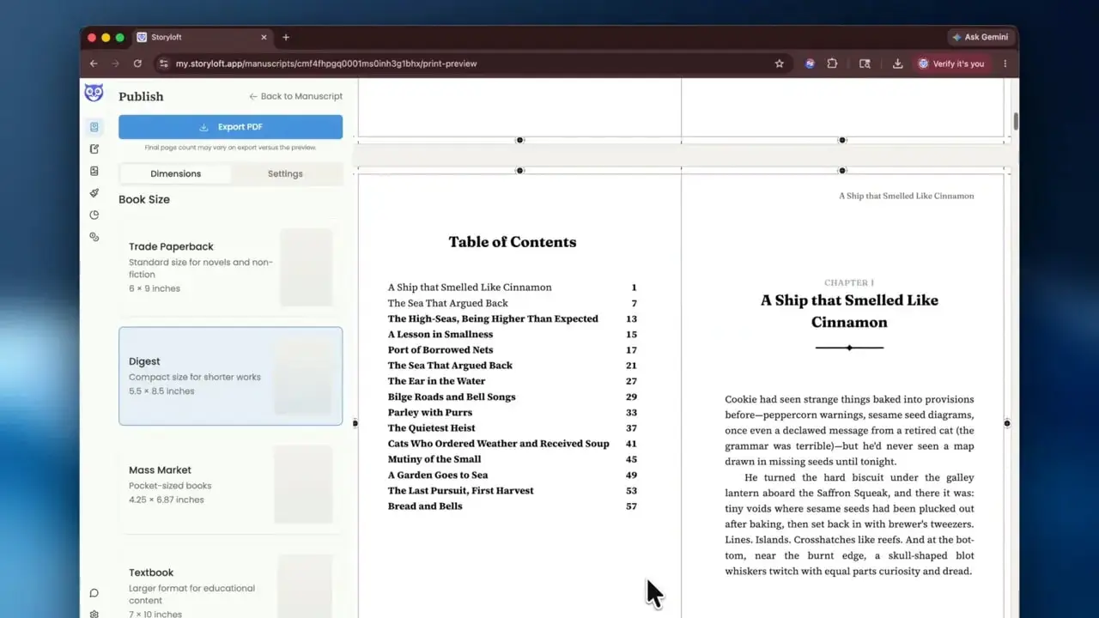Click 'Cats Who Ordered Weather and Received Soup'
The image size is (1099, 618).
(x=512, y=444)
